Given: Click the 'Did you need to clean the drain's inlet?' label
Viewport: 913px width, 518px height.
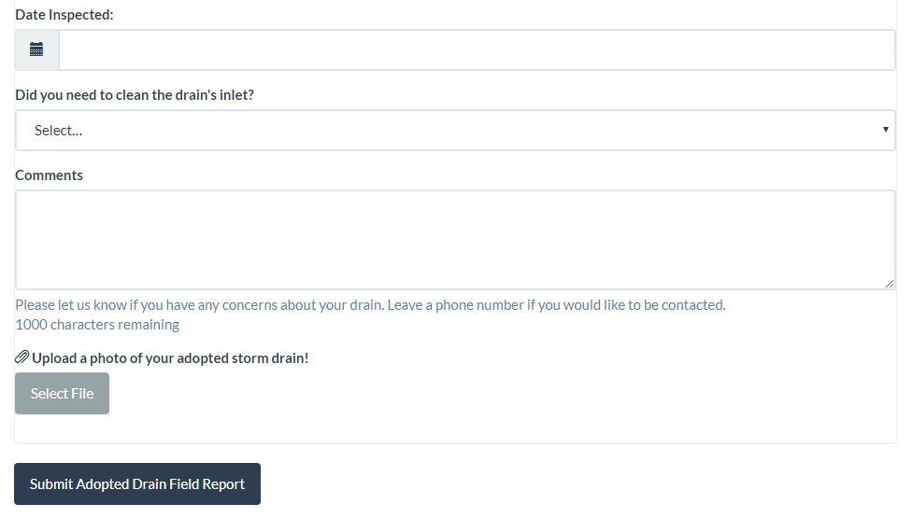Looking at the screenshot, I should click(x=135, y=95).
